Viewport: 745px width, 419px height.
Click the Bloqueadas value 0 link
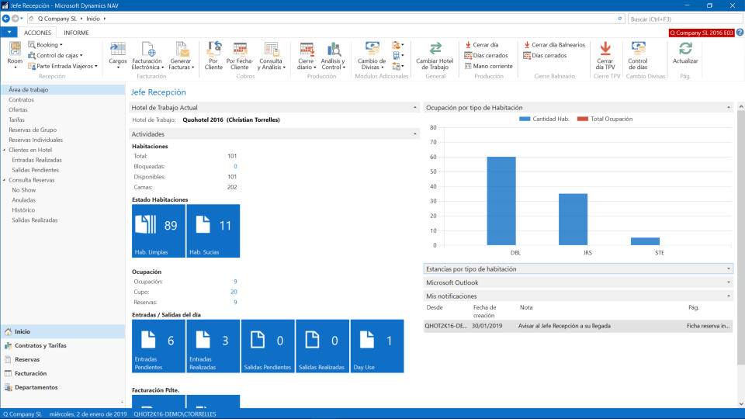pos(235,167)
